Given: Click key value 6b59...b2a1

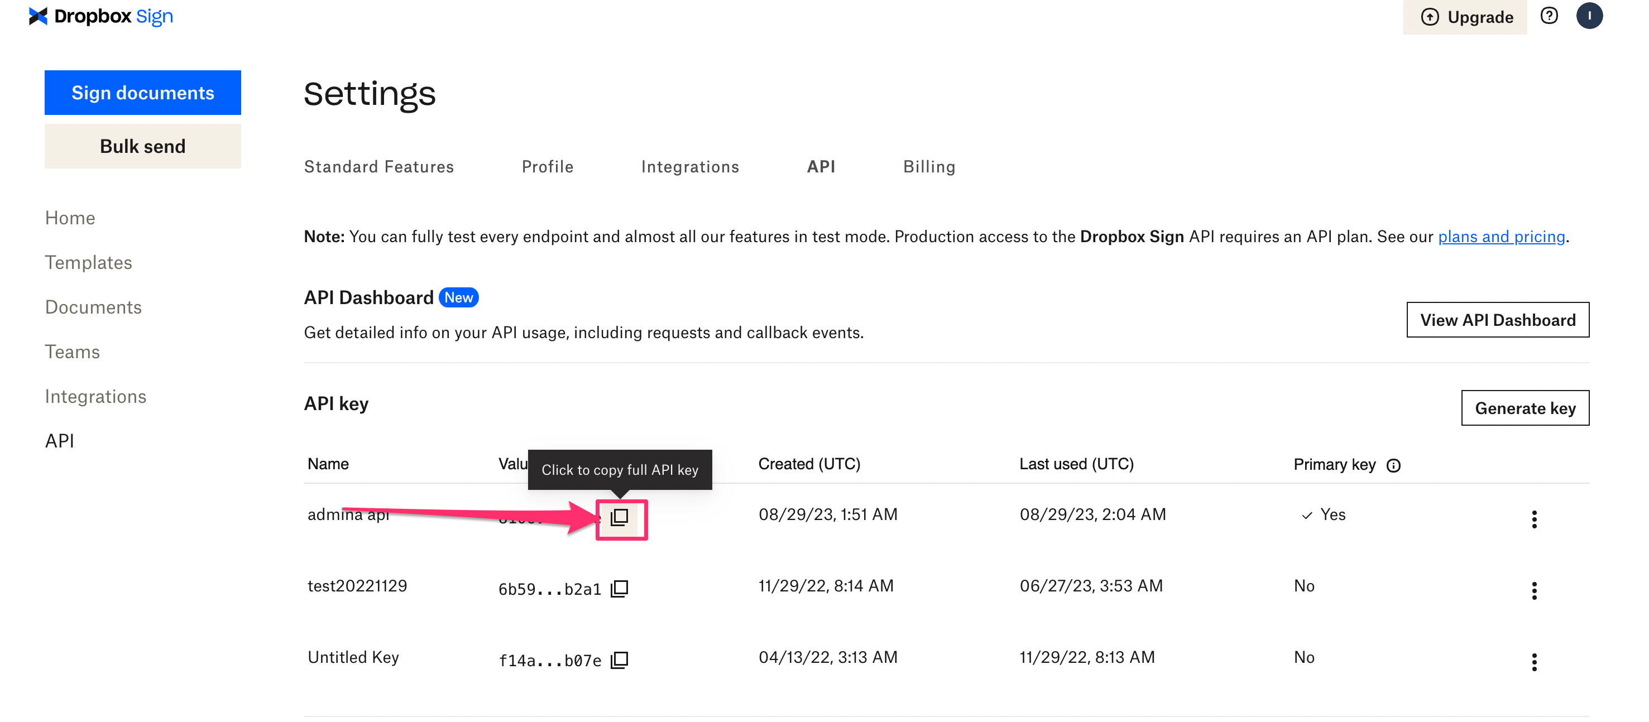Looking at the screenshot, I should (x=550, y=590).
